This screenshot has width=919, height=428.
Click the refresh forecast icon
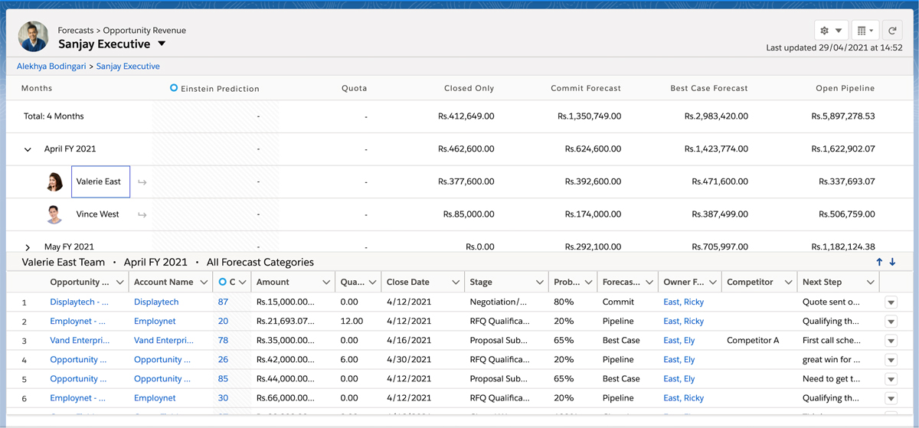(891, 31)
